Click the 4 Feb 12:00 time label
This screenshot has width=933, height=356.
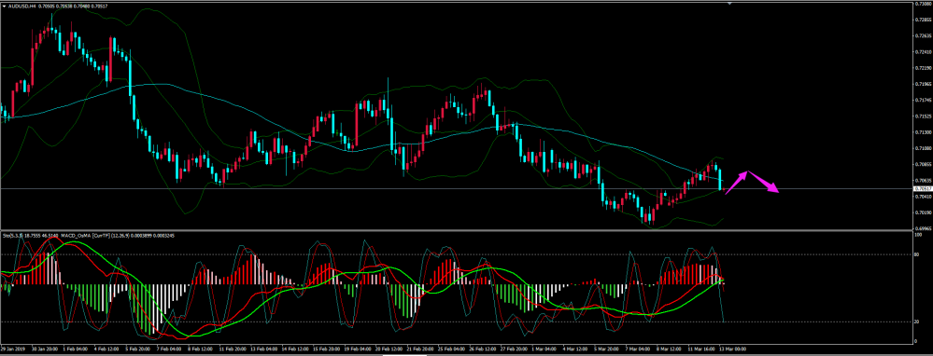tap(107, 349)
